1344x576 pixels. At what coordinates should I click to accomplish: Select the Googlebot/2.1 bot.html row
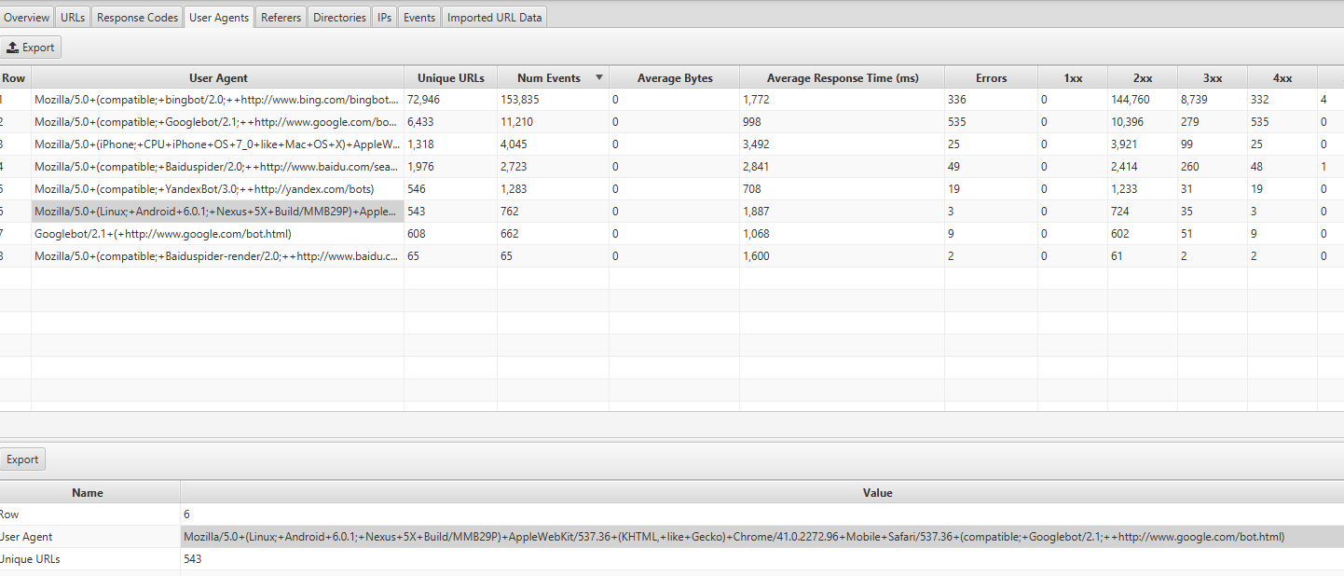pos(672,233)
